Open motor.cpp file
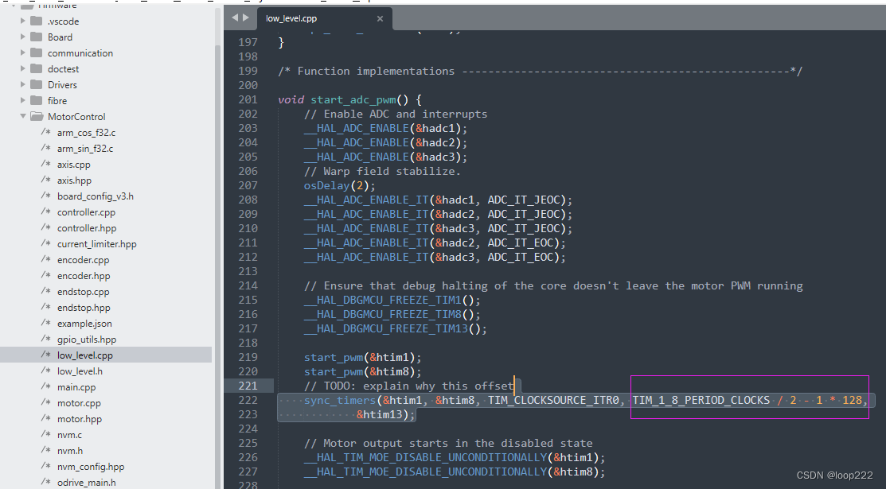The height and width of the screenshot is (489, 886). [x=79, y=402]
